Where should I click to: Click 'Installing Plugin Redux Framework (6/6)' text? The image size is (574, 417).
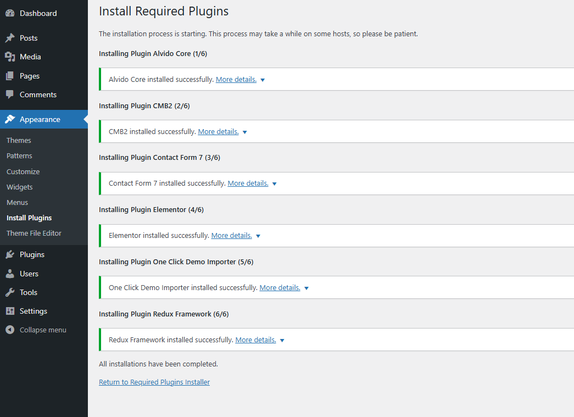(164, 314)
